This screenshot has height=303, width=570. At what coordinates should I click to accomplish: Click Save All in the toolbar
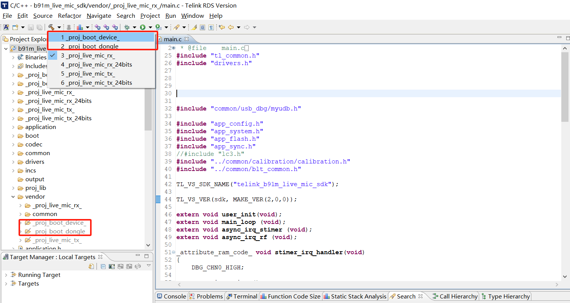pyautogui.click(x=39, y=27)
